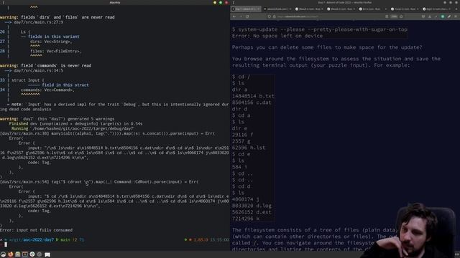Click the '5626152 d.ext' example line
The width and height of the screenshot is (460, 258).
(x=252, y=212)
